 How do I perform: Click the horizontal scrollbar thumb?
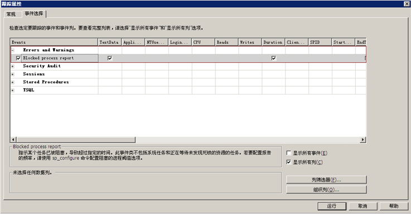tap(76, 140)
